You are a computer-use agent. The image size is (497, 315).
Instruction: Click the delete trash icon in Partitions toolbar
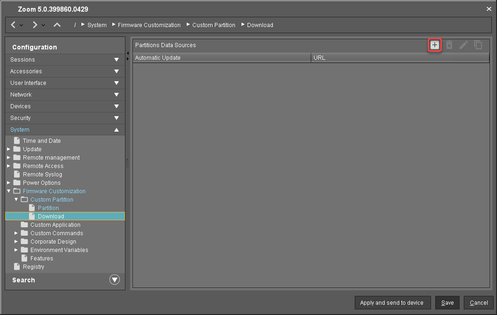click(x=449, y=45)
